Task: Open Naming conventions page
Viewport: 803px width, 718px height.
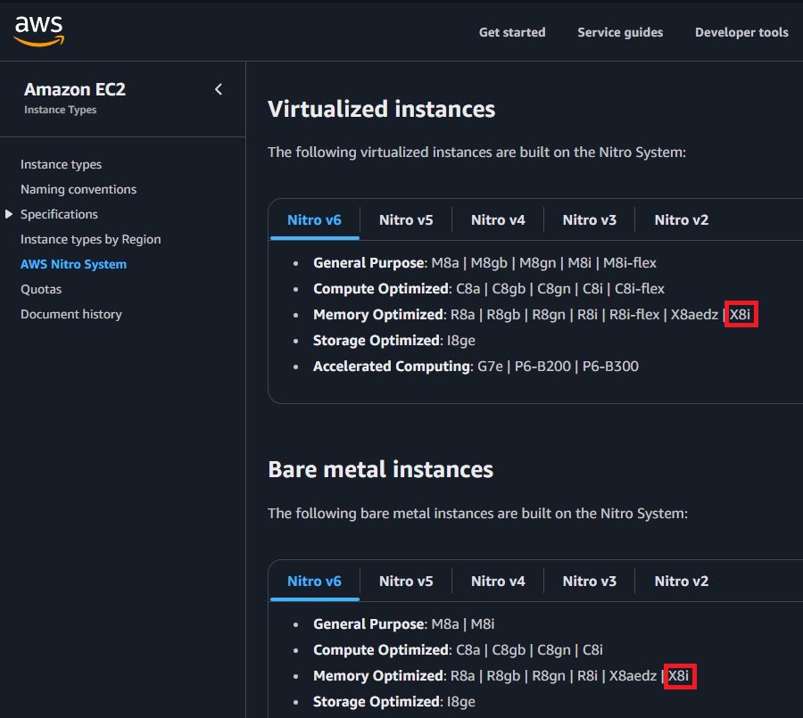Action: coord(79,189)
